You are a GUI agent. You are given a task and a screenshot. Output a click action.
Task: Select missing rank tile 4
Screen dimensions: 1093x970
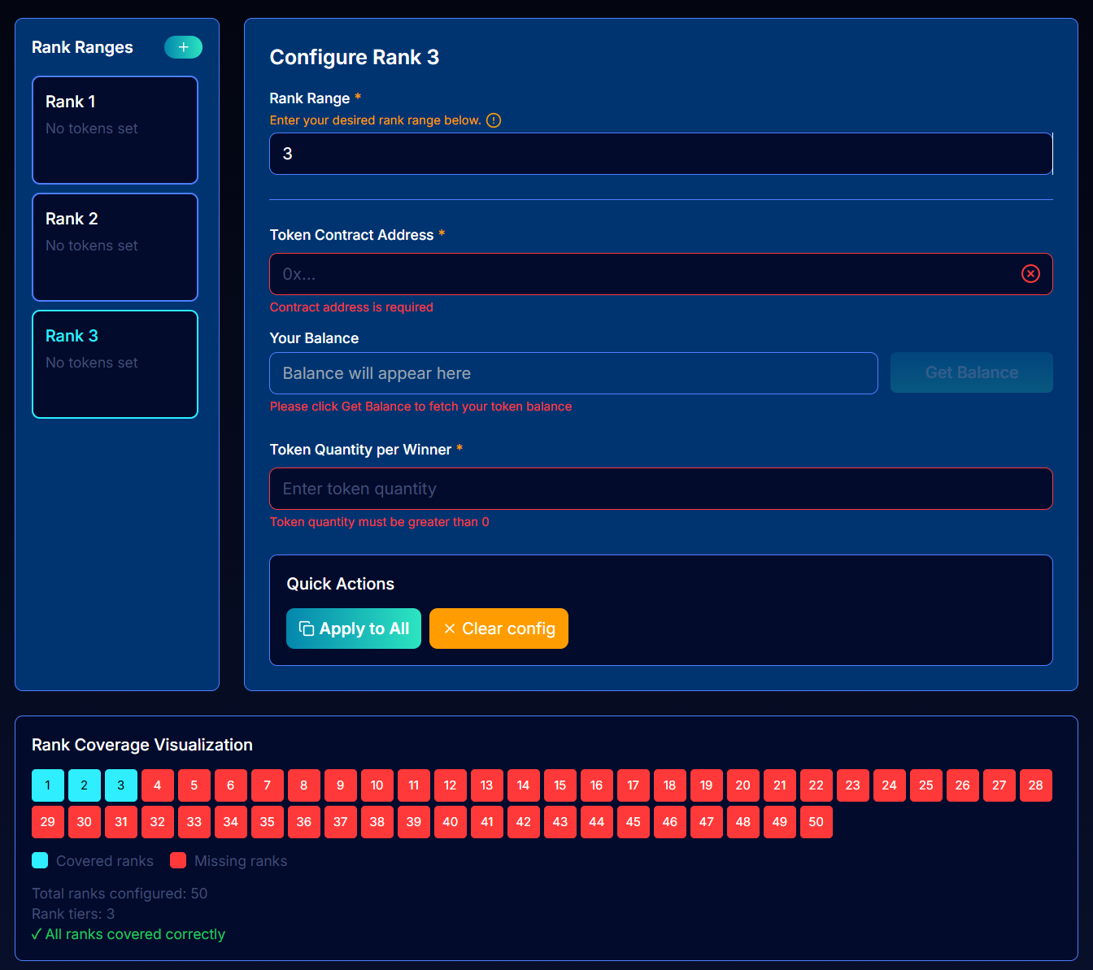(x=158, y=785)
